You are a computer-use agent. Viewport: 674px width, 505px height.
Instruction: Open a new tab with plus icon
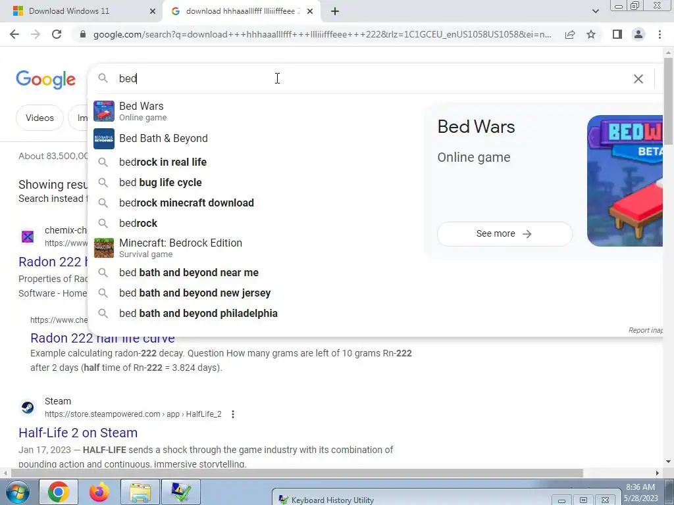click(x=335, y=11)
